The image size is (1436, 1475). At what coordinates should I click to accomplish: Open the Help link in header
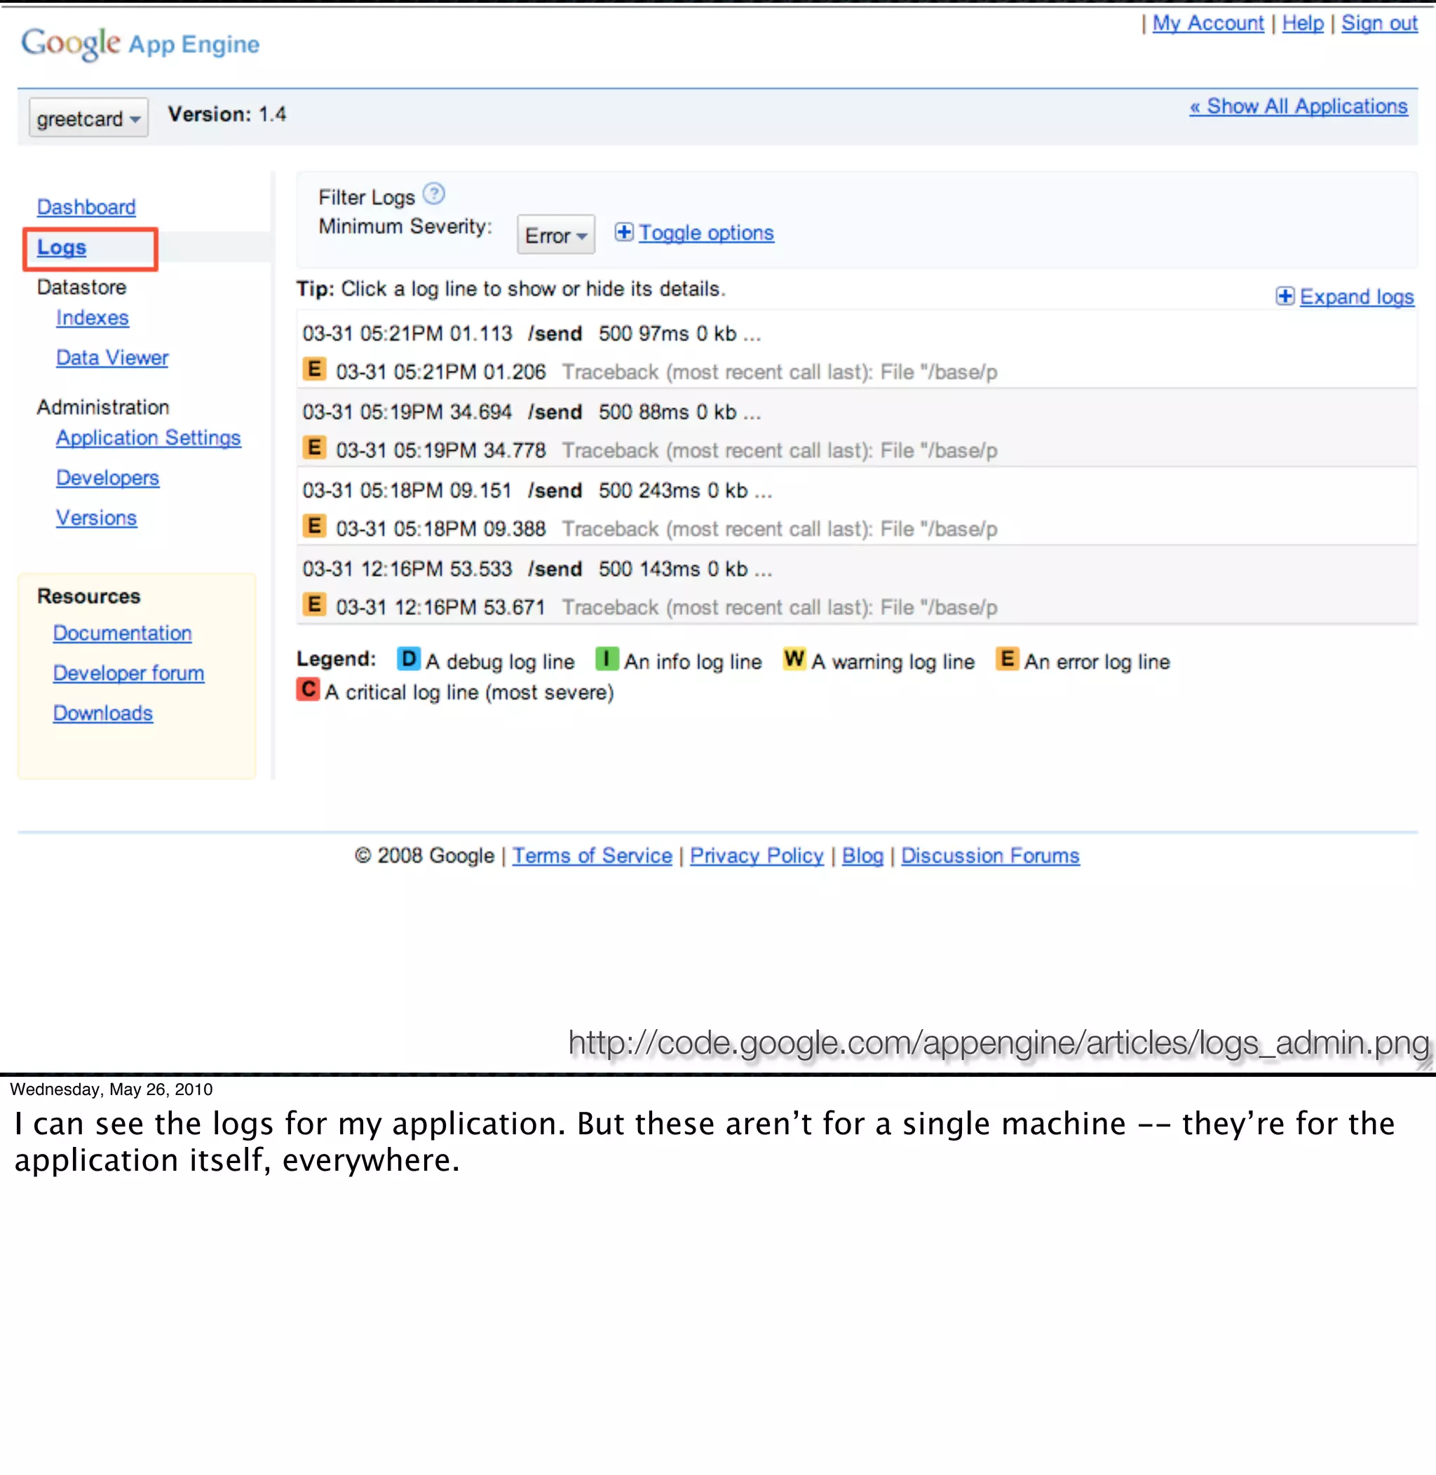click(x=1303, y=23)
